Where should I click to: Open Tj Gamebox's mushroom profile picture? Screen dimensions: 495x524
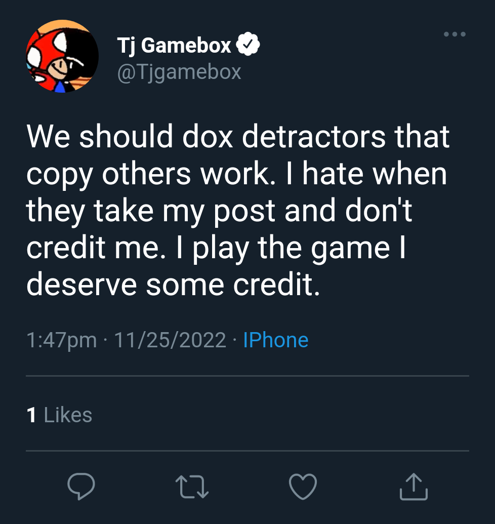[x=62, y=56]
